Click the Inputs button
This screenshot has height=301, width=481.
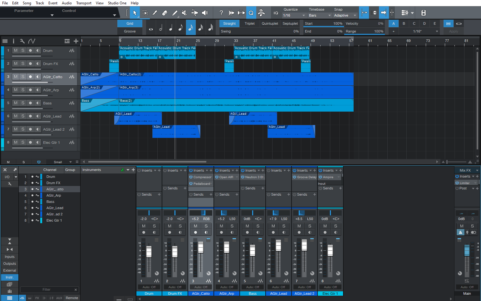tap(10, 257)
